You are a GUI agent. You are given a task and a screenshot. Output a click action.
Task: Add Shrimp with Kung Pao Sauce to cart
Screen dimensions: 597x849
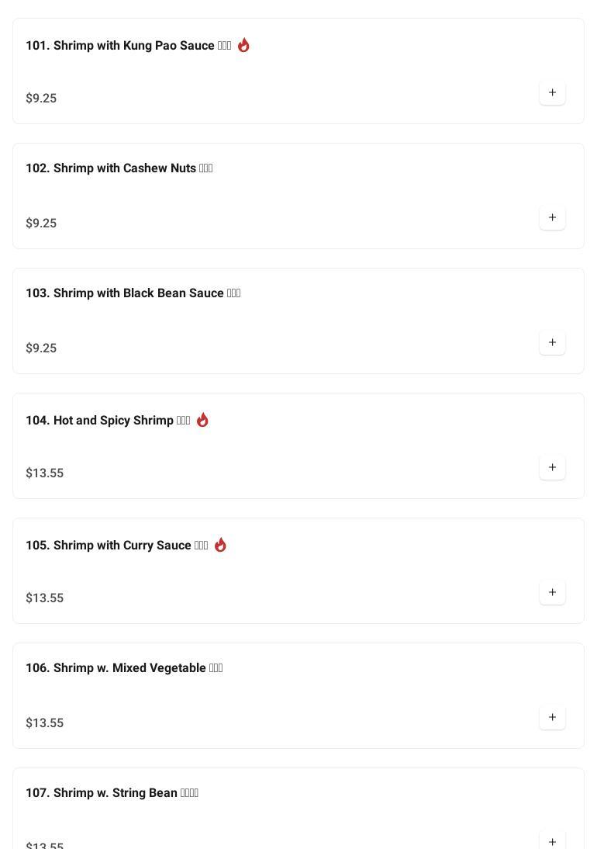point(552,93)
